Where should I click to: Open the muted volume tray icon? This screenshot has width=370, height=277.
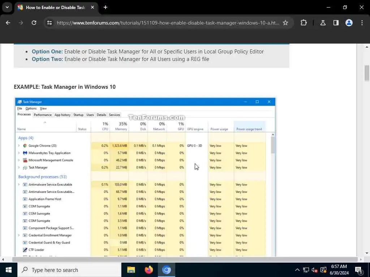click(314, 270)
